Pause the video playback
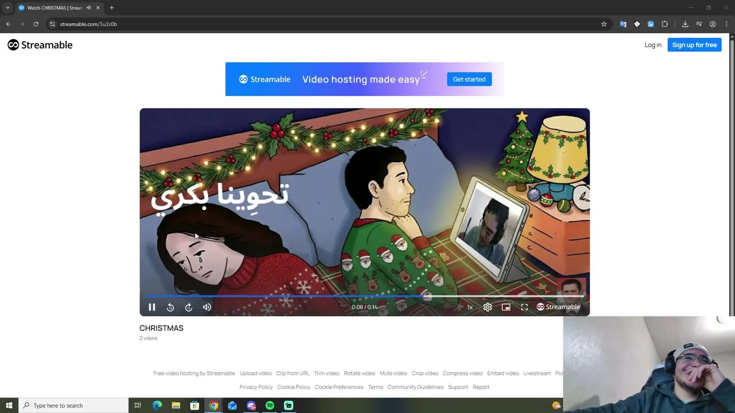Image resolution: width=735 pixels, height=413 pixels. [152, 307]
